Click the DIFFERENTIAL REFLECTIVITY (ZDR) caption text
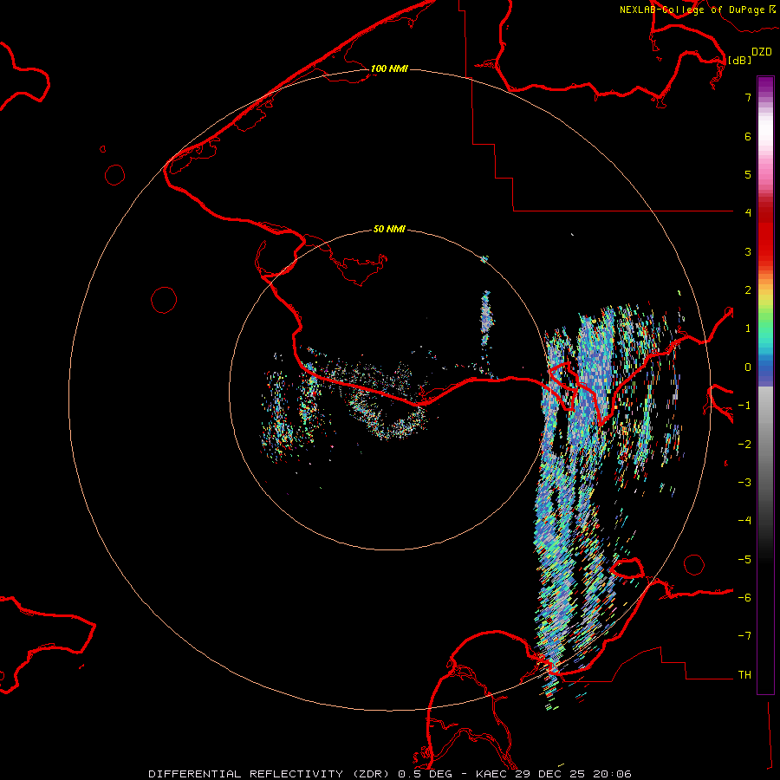Image resolution: width=780 pixels, height=780 pixels. (x=270, y=774)
